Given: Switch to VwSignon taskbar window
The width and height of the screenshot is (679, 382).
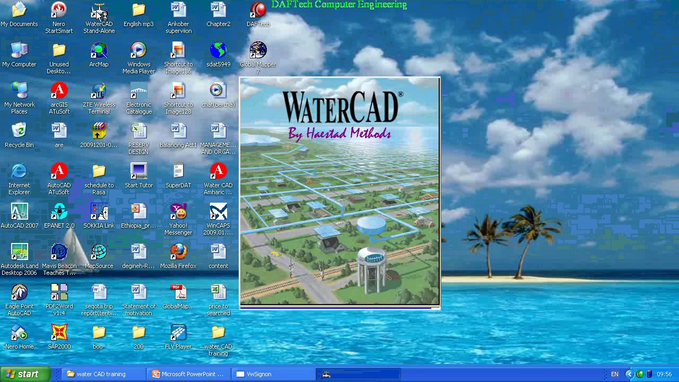Looking at the screenshot, I should tap(274, 374).
